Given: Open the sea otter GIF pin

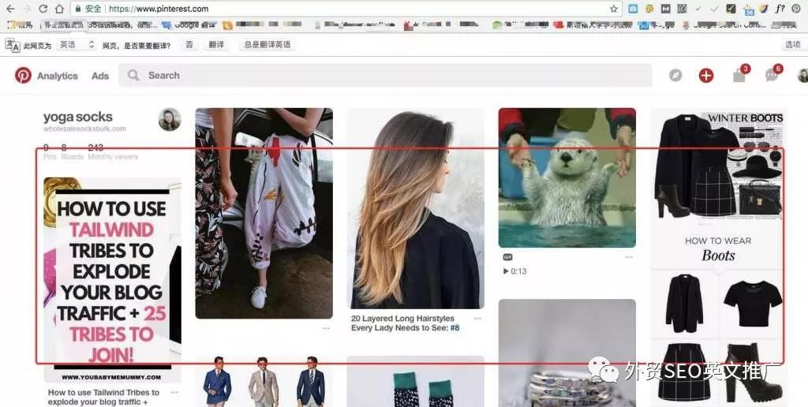Looking at the screenshot, I should (567, 177).
